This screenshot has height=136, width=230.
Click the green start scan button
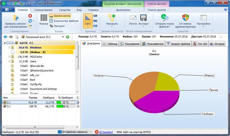point(68,37)
